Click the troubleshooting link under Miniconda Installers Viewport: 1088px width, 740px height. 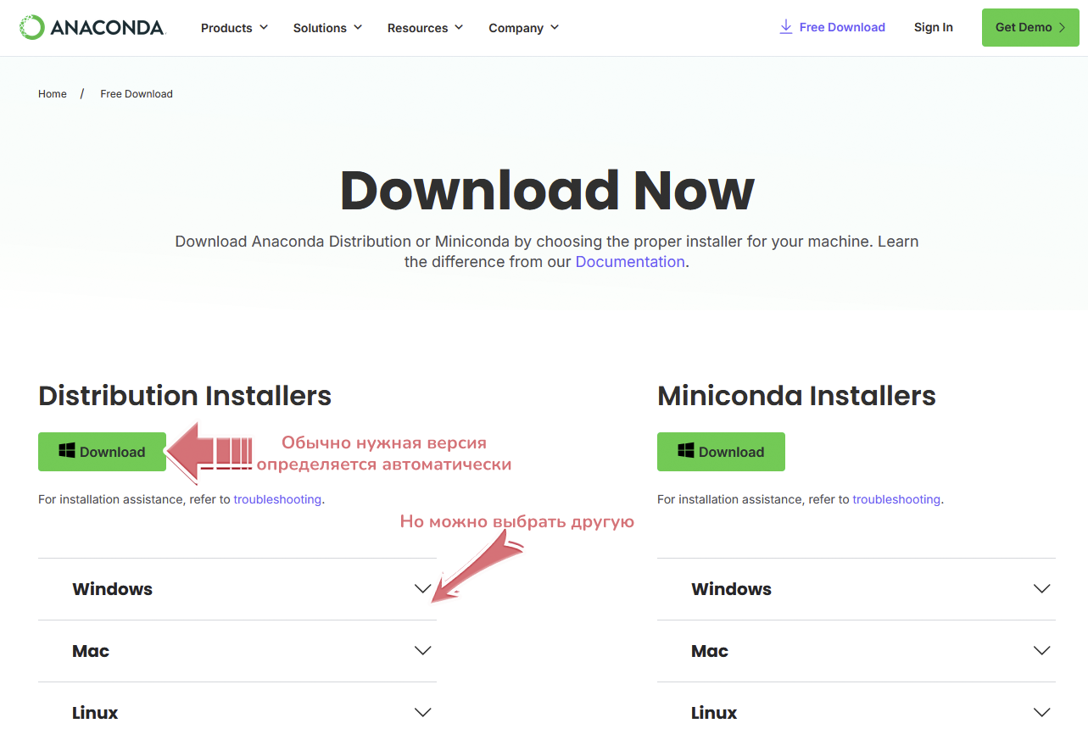coord(896,499)
